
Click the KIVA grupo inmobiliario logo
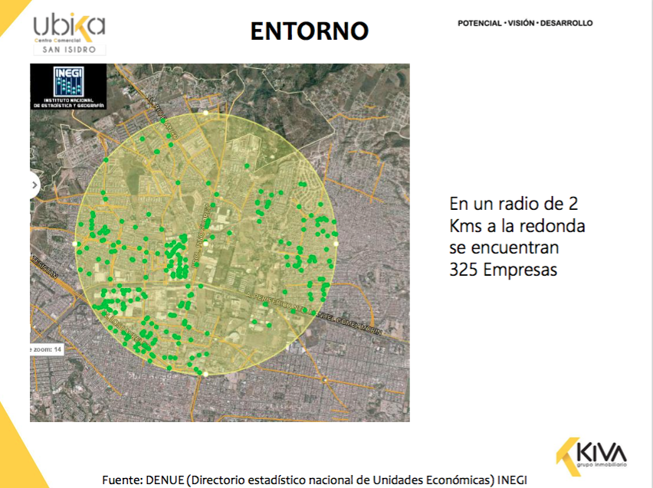(592, 457)
